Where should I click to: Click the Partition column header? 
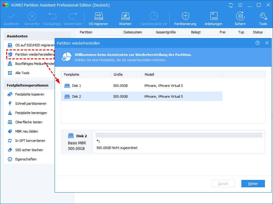tap(86, 32)
